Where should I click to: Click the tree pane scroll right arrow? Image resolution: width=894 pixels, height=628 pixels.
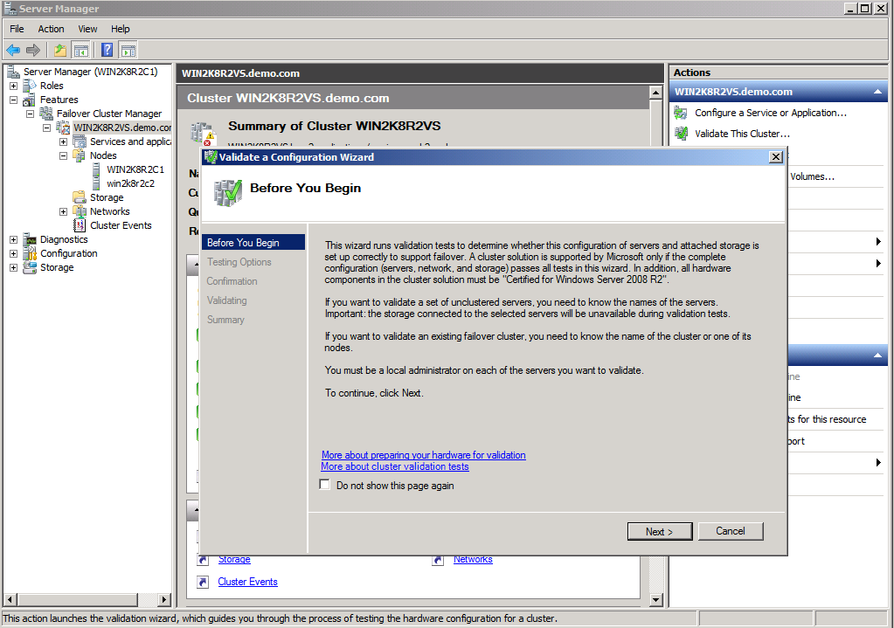[164, 599]
